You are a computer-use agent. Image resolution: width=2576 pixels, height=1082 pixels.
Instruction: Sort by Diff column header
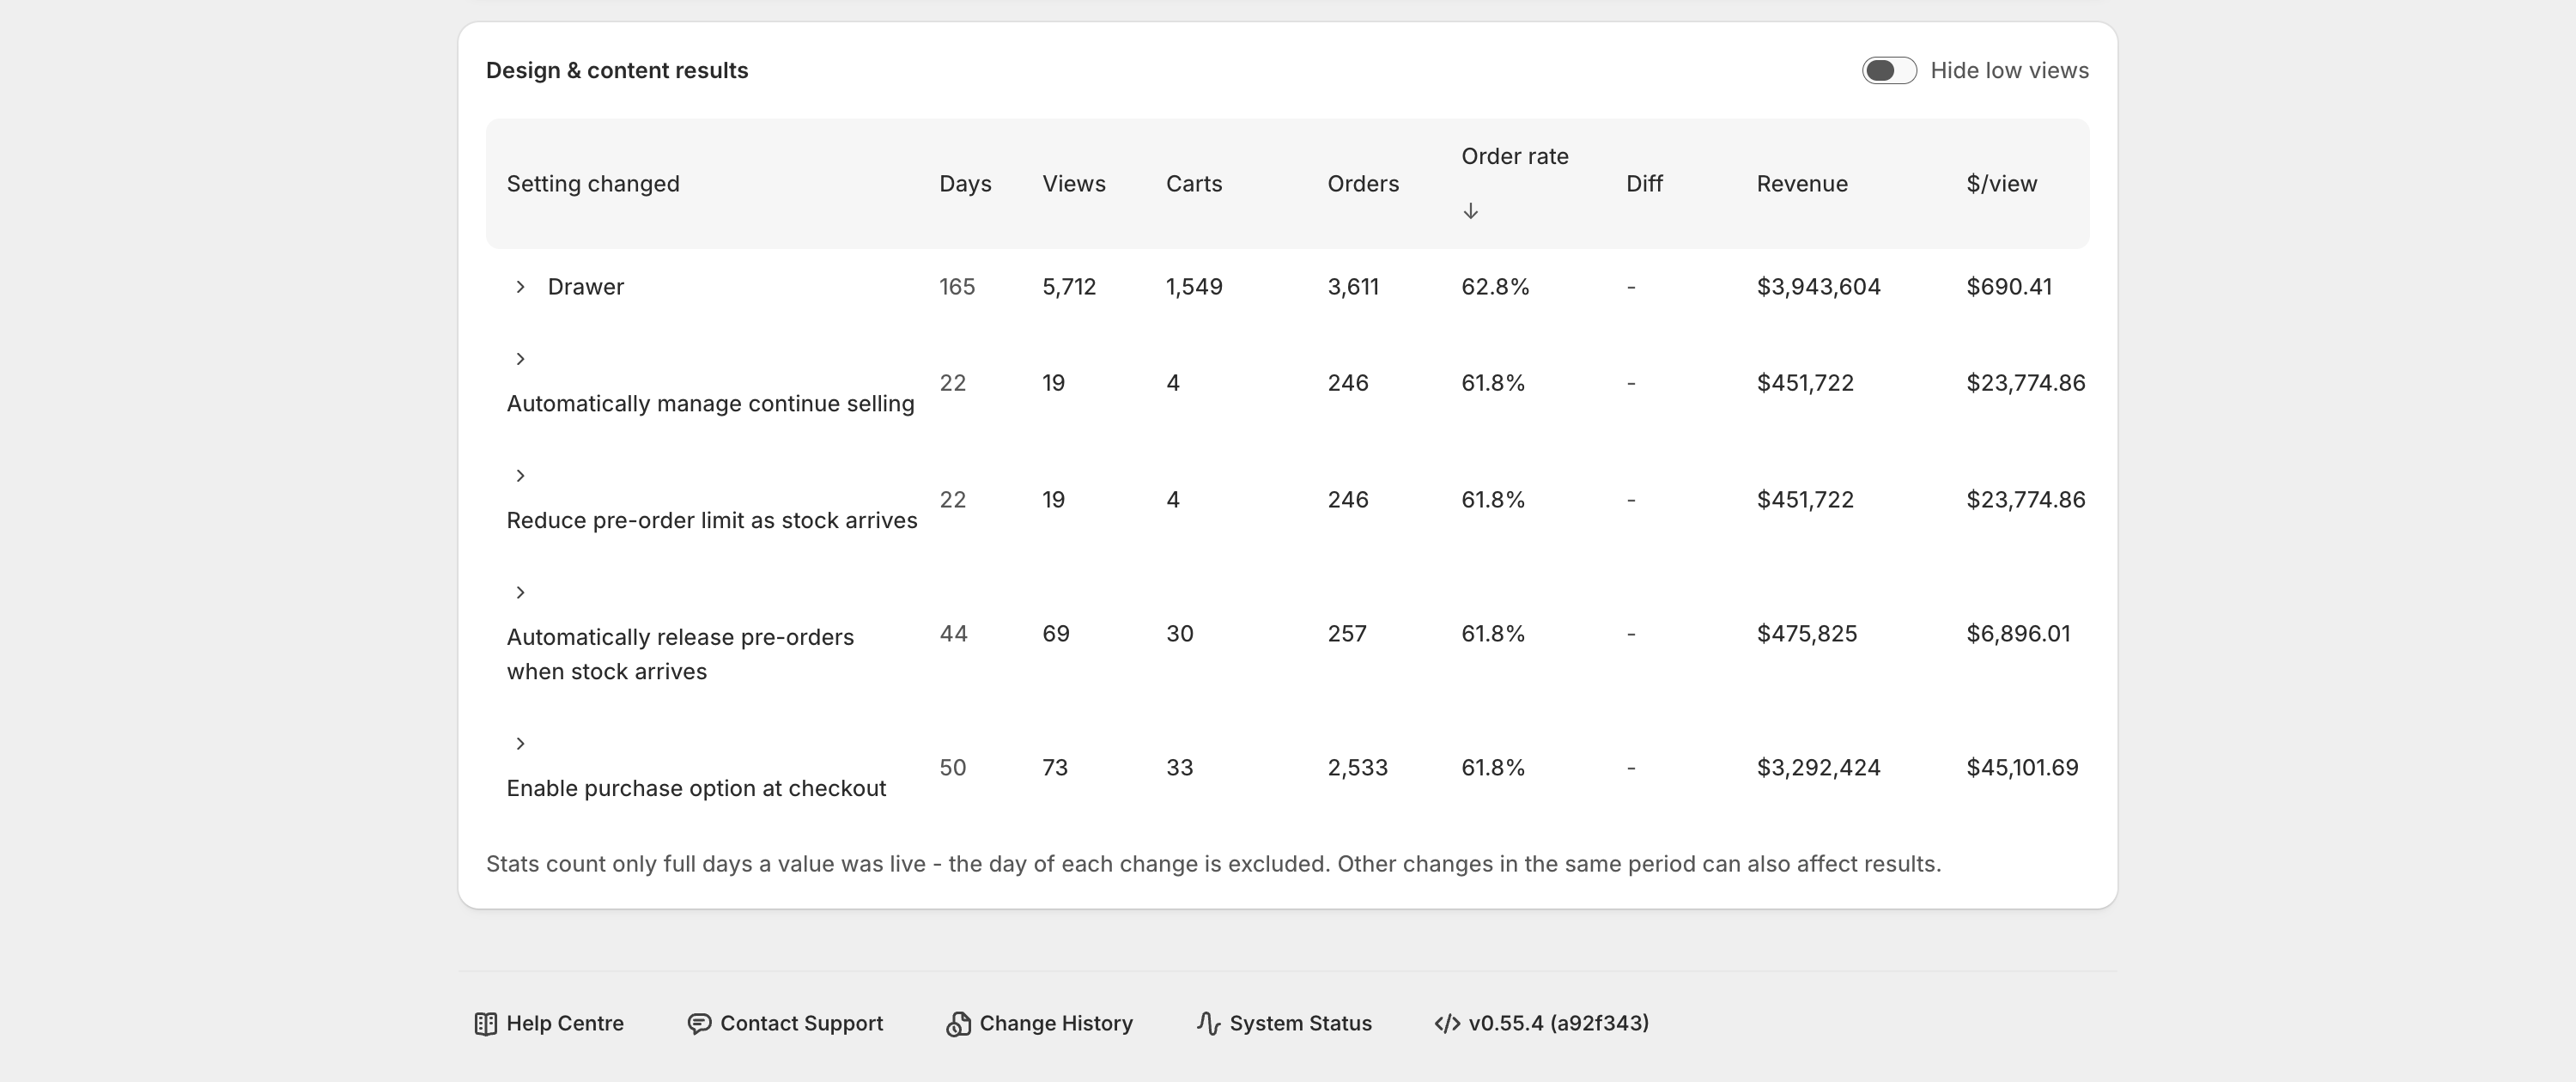[1644, 184]
